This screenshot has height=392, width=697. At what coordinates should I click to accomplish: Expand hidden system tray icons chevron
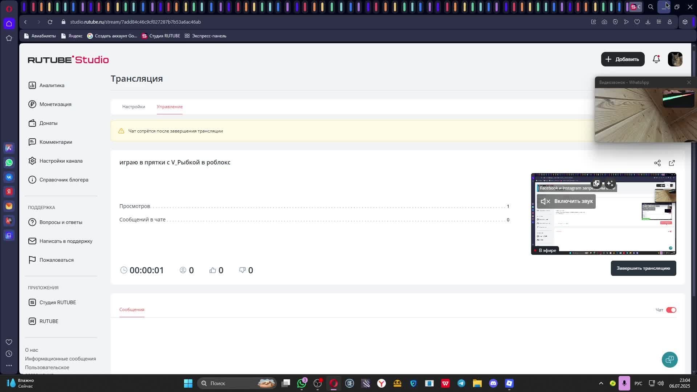point(601,383)
